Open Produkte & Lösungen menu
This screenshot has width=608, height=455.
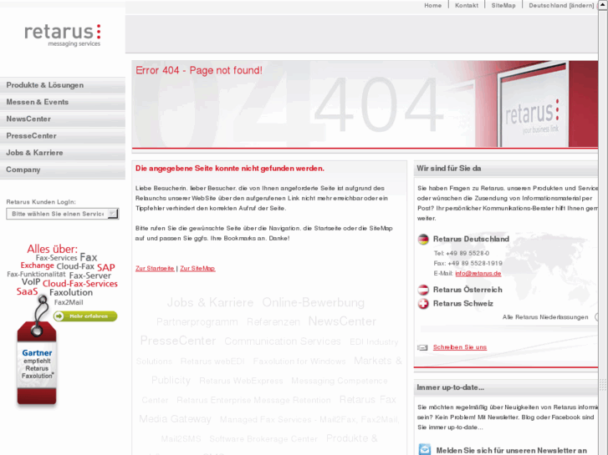point(63,85)
